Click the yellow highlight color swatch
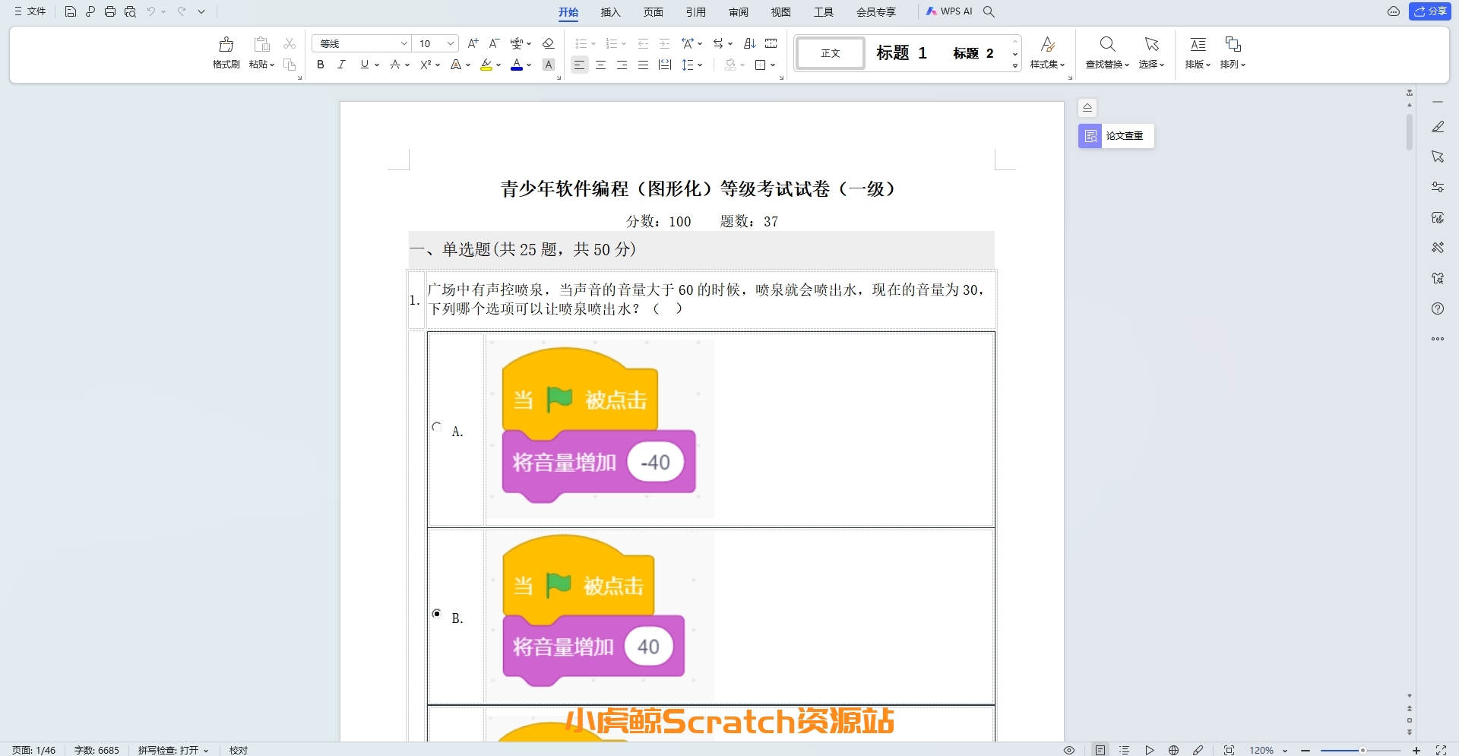 486,65
